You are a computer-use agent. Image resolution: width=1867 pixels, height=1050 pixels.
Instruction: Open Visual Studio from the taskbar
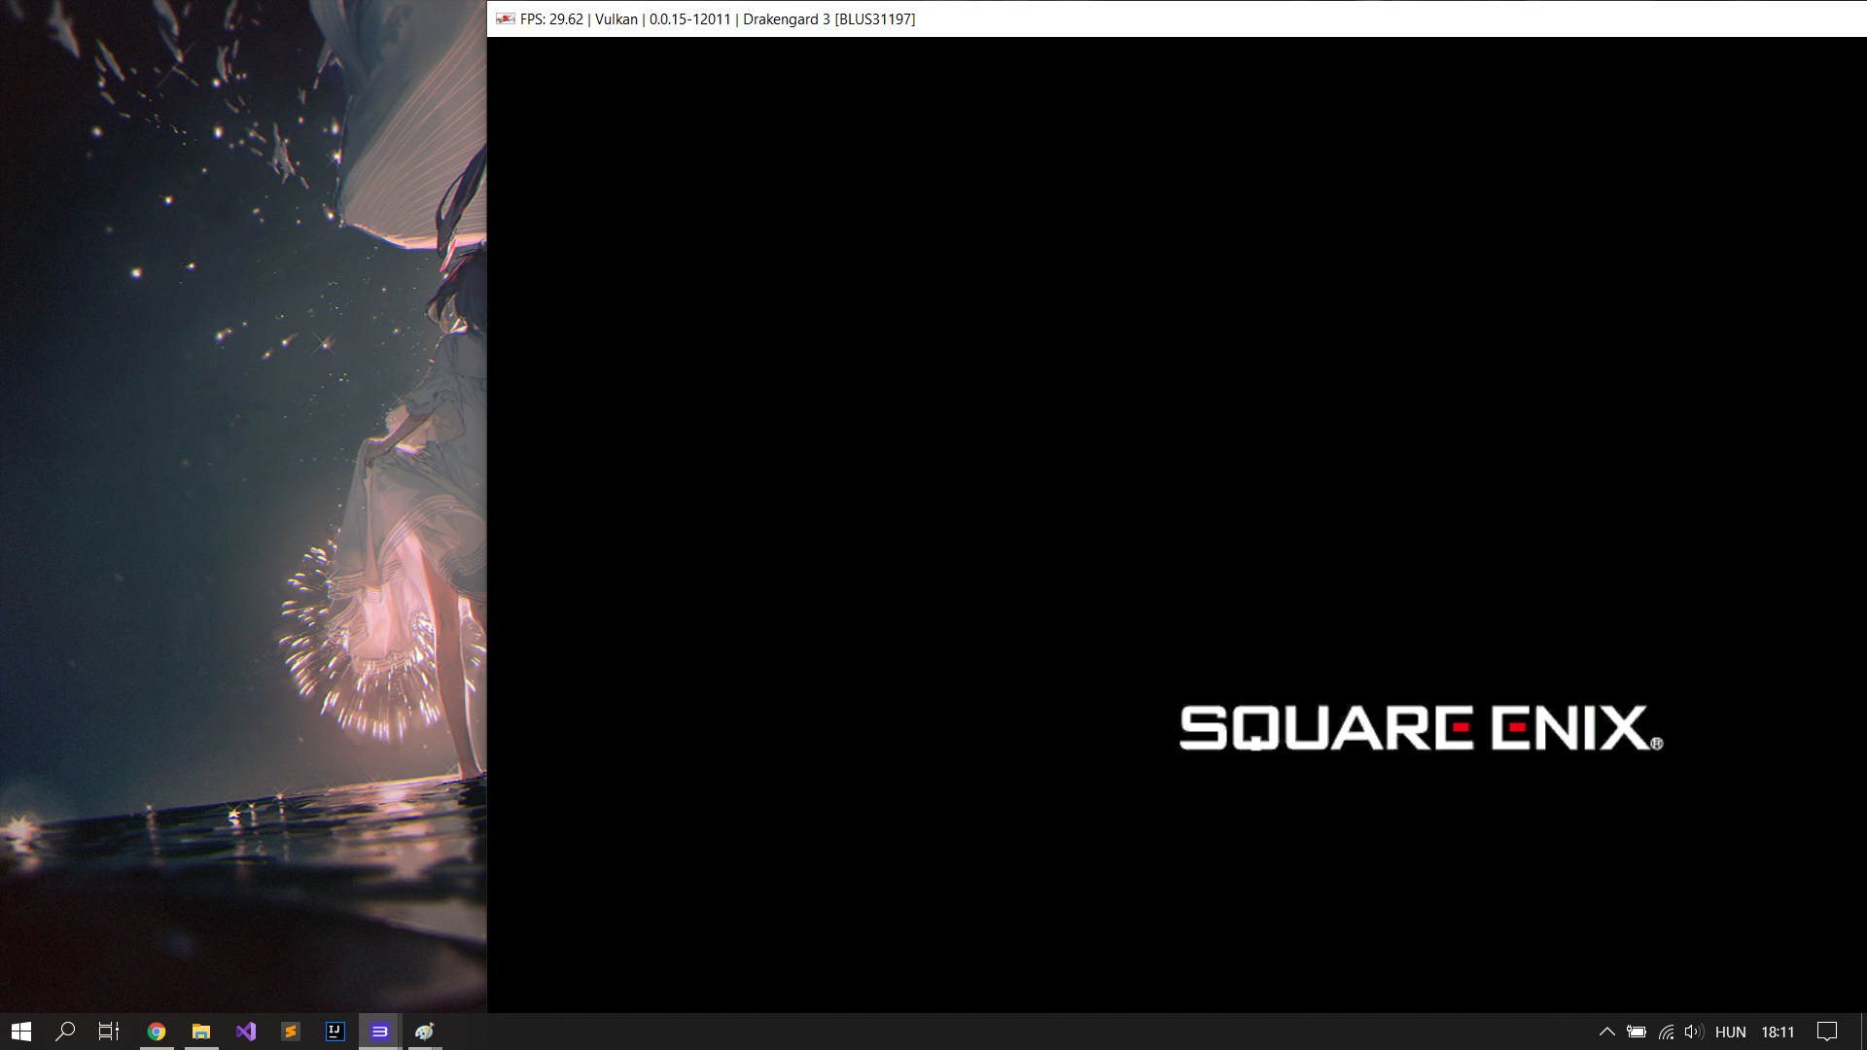tap(246, 1032)
